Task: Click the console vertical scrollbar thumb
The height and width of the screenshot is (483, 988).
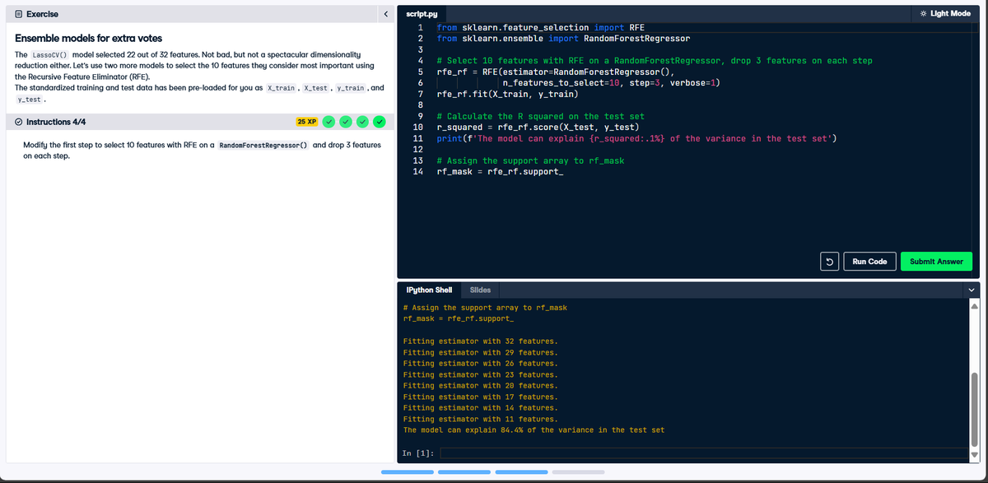Action: 976,409
